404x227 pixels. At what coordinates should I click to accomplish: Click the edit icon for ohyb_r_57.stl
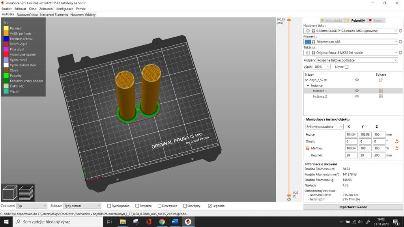[381, 80]
